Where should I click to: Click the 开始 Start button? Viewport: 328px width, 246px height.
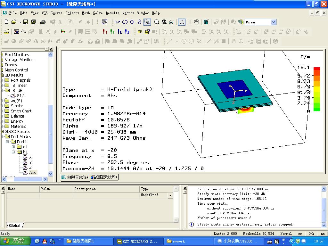pos(15,241)
